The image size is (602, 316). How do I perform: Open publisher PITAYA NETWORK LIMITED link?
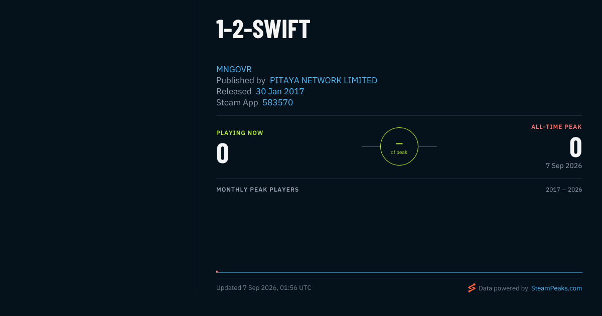coord(324,80)
